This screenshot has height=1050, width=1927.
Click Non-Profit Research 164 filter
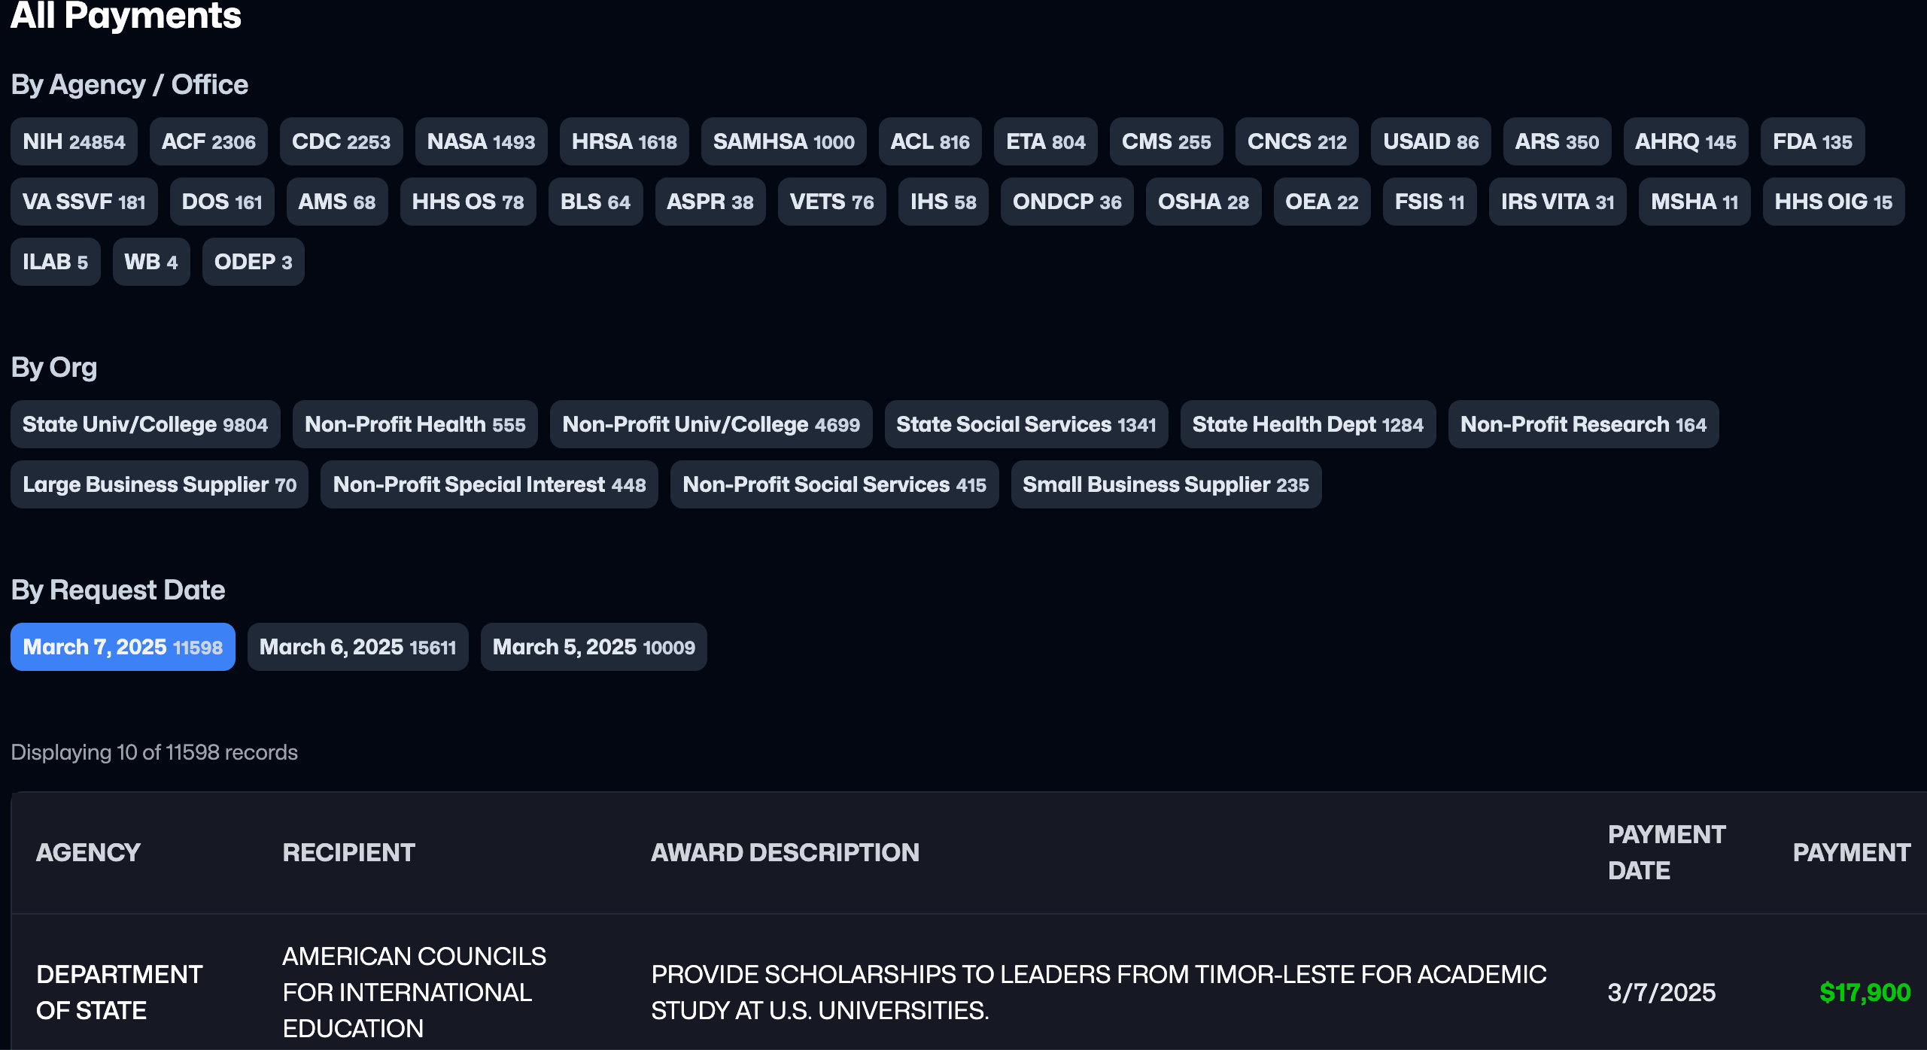point(1583,424)
